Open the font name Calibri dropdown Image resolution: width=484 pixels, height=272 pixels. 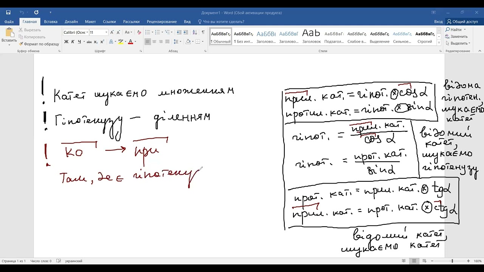pos(87,32)
